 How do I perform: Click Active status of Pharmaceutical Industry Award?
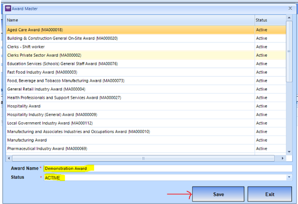(262, 149)
